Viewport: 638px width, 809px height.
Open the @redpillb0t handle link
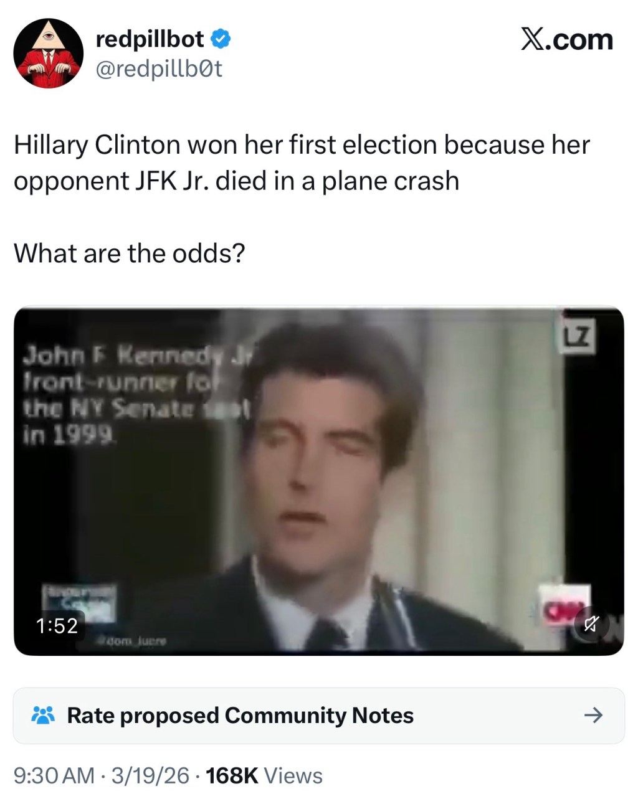(x=159, y=69)
